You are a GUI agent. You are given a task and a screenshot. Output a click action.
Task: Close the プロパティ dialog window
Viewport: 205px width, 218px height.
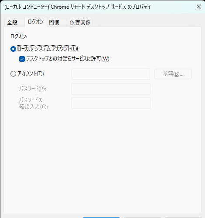[199, 7]
